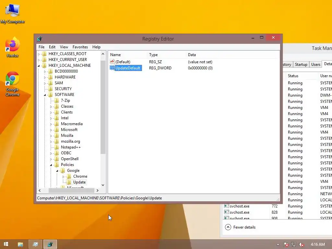Screen dimensions: 332x249
Task: Click the registry path in status bar
Action: coord(99,198)
